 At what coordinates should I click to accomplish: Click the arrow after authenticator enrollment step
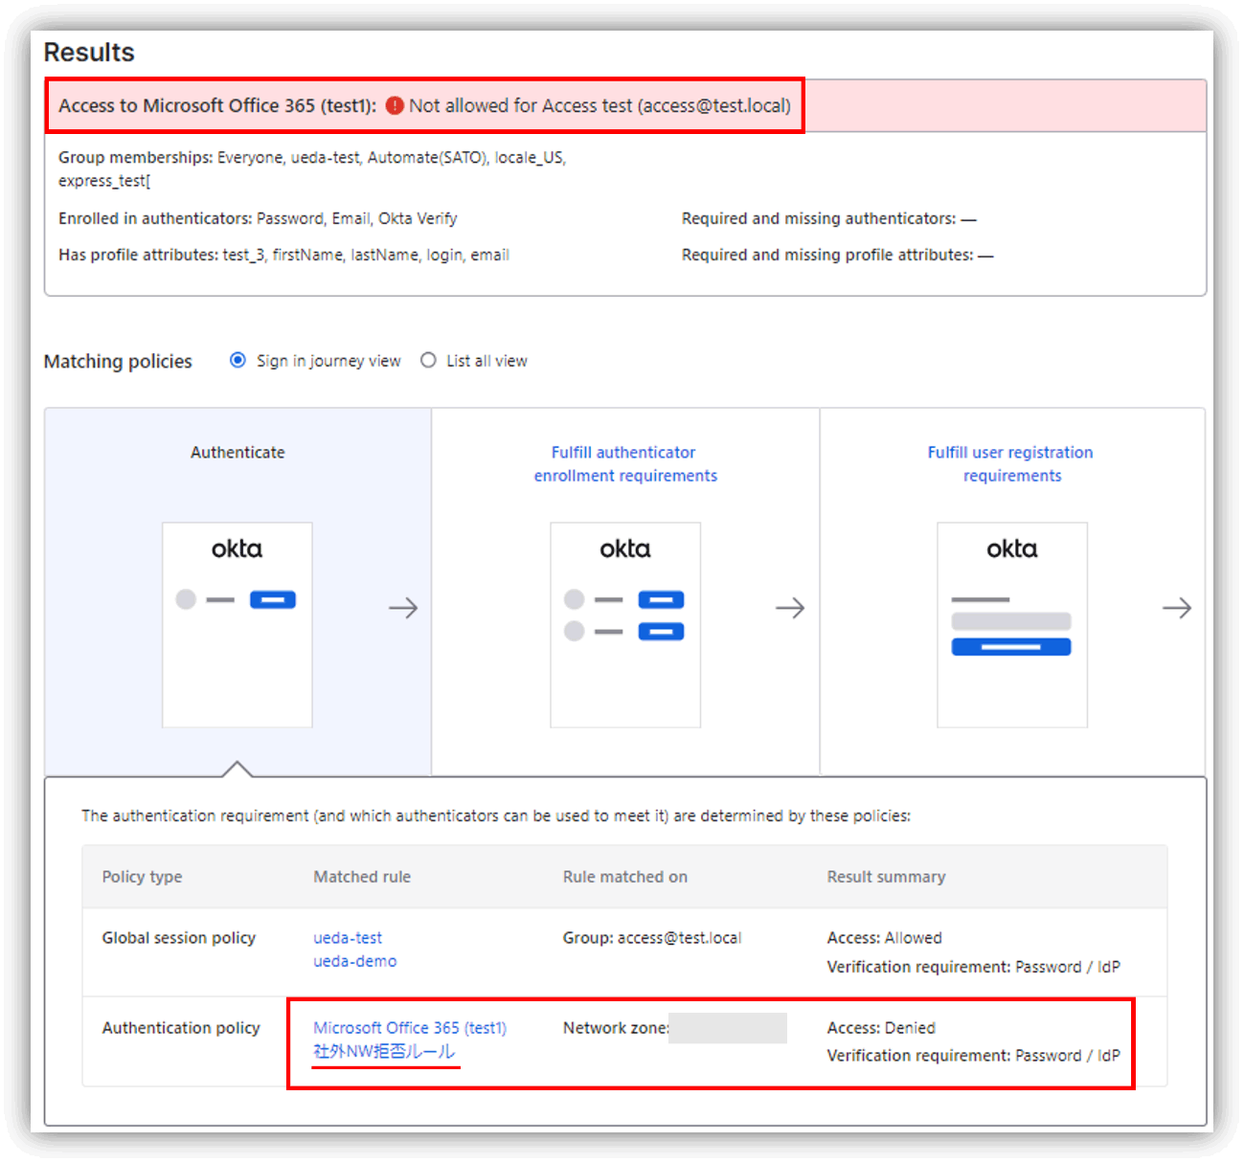[x=790, y=608]
